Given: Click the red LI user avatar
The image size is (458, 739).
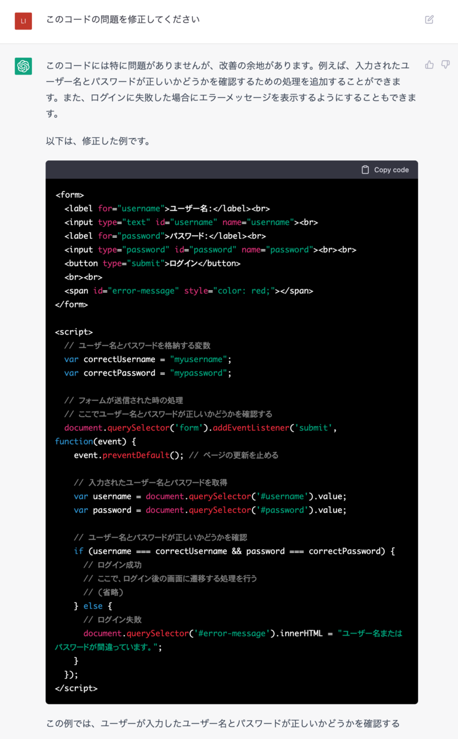Looking at the screenshot, I should pos(23,21).
